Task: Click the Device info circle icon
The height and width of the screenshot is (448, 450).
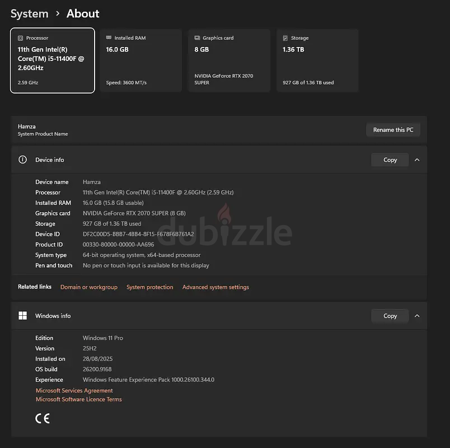Action: (x=23, y=160)
